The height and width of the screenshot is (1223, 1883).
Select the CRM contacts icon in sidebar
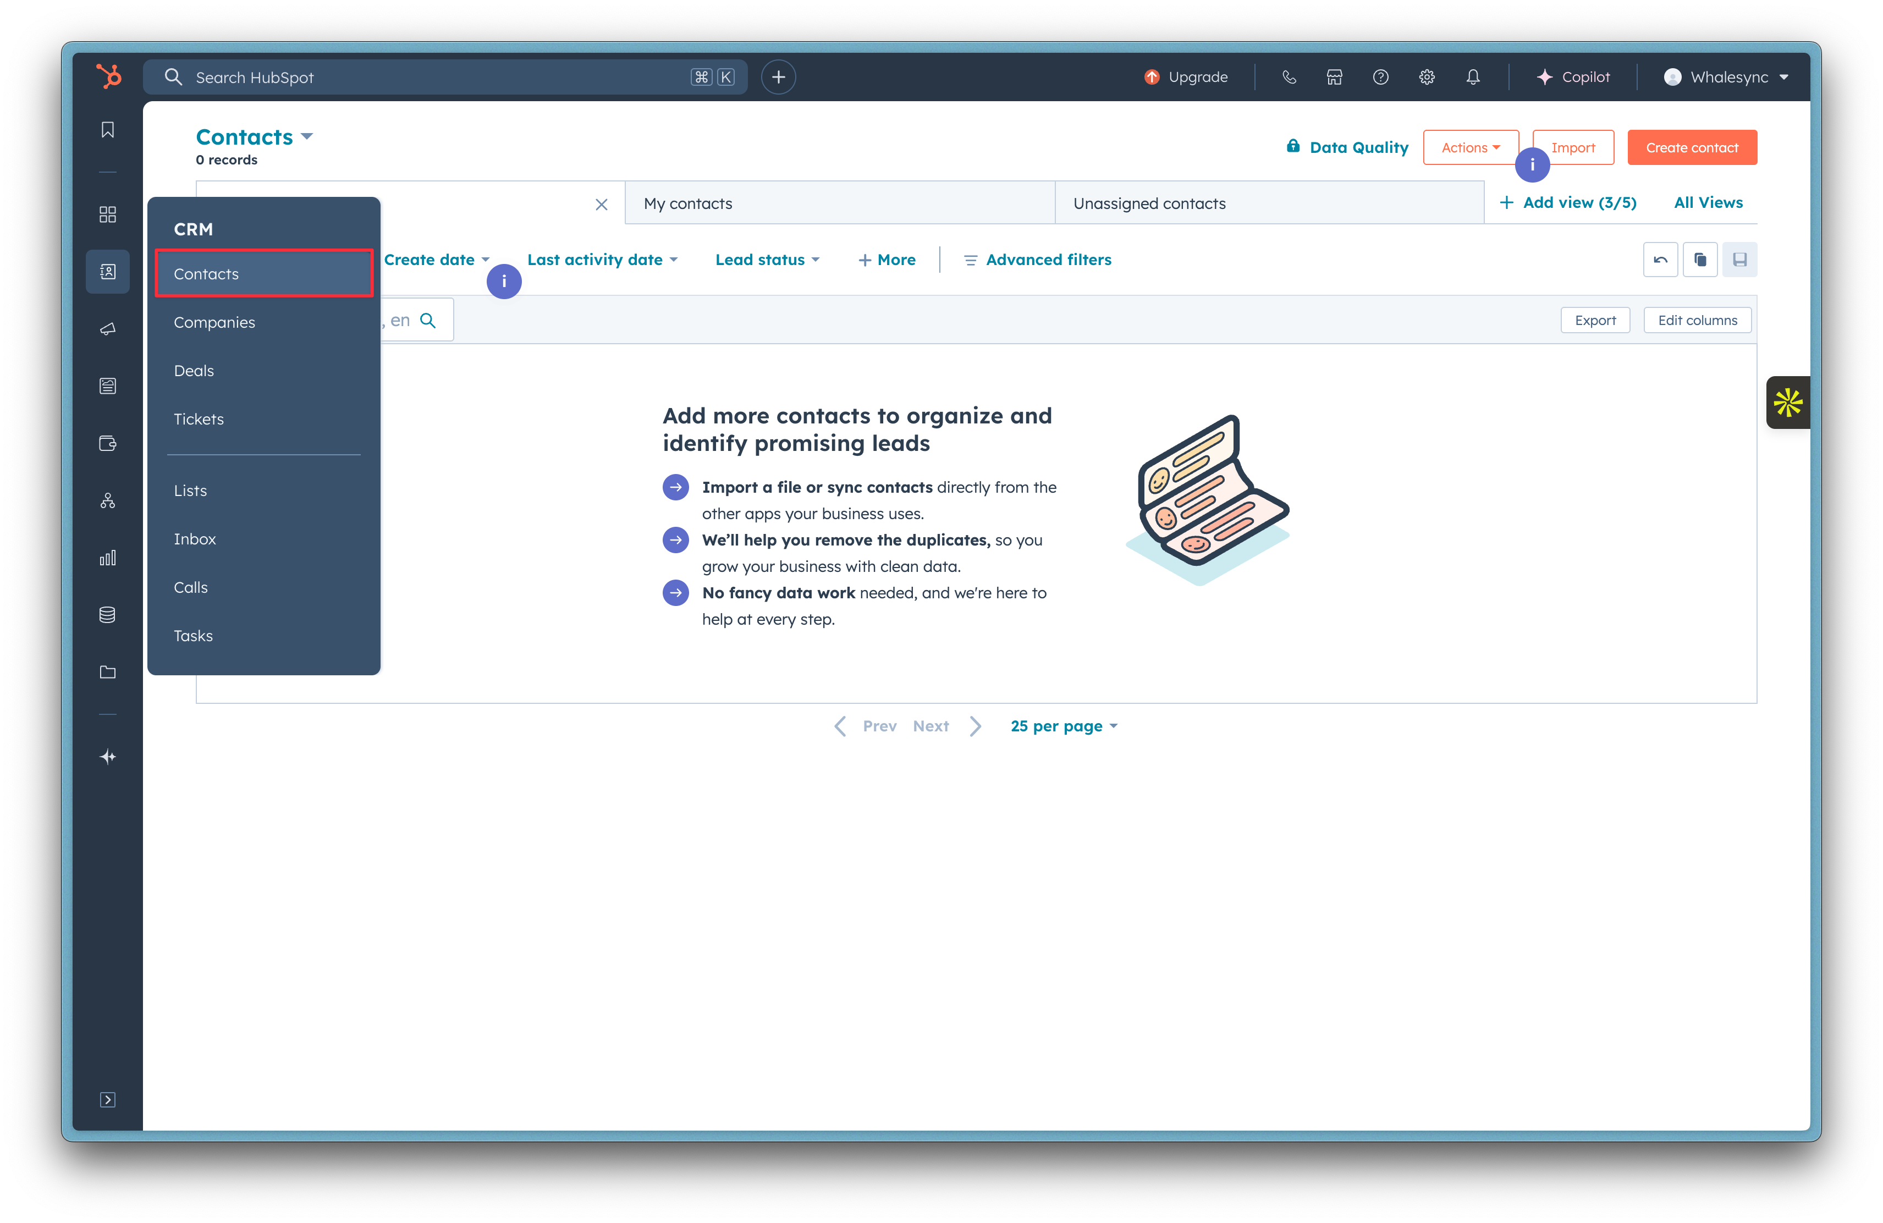point(108,271)
